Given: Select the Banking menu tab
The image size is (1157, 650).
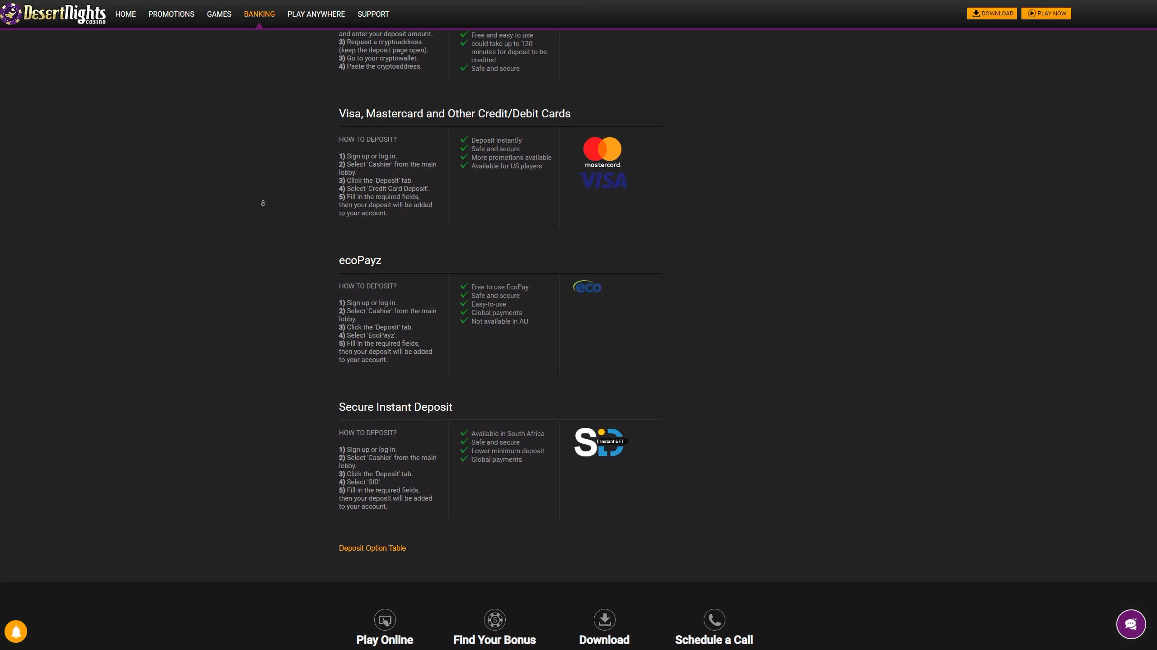Looking at the screenshot, I should [259, 14].
